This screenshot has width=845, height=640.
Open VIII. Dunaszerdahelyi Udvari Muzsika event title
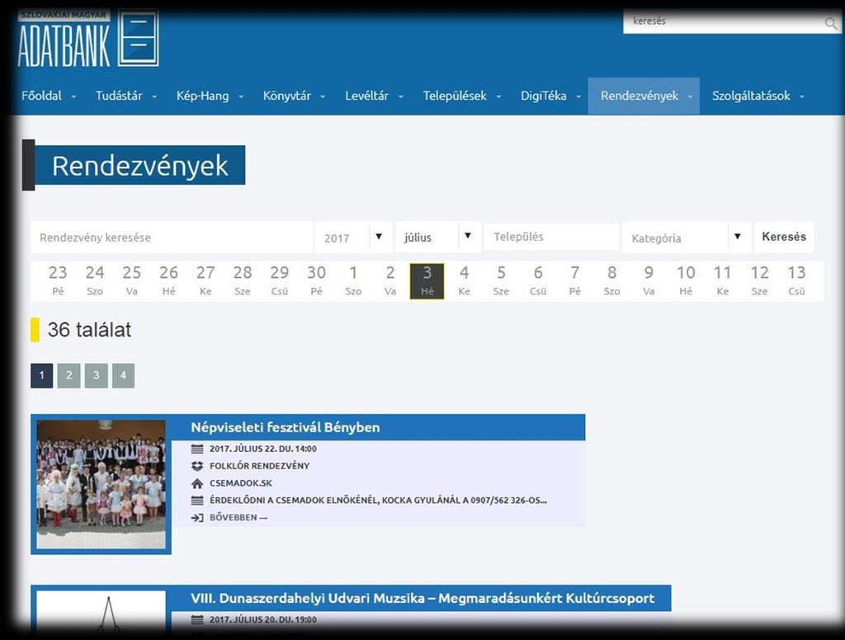[x=422, y=598]
